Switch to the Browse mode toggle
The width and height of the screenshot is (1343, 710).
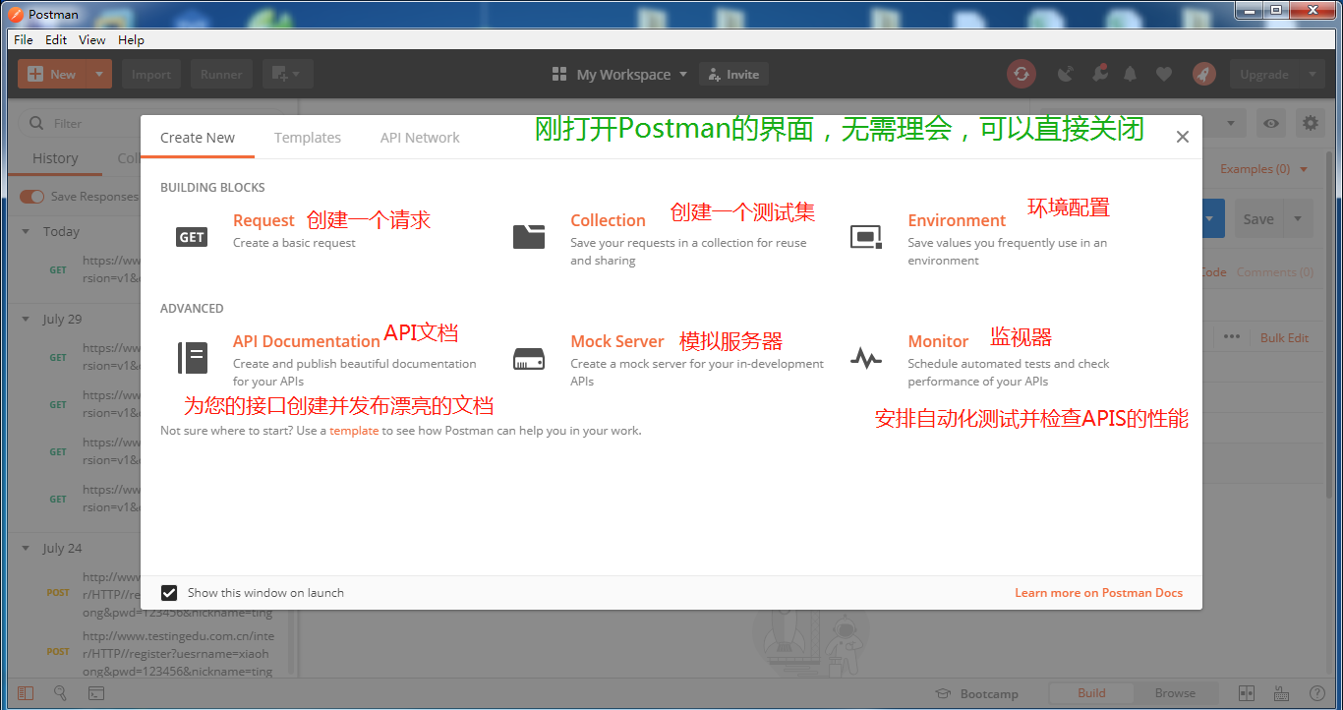coord(1175,693)
